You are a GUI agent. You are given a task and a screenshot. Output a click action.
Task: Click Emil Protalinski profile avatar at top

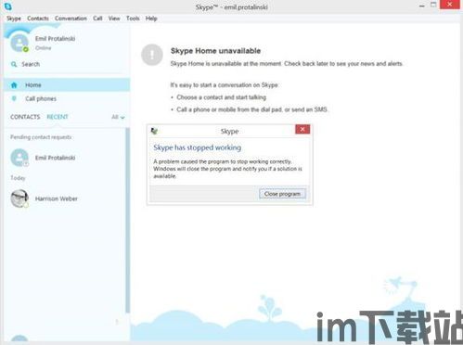19,43
